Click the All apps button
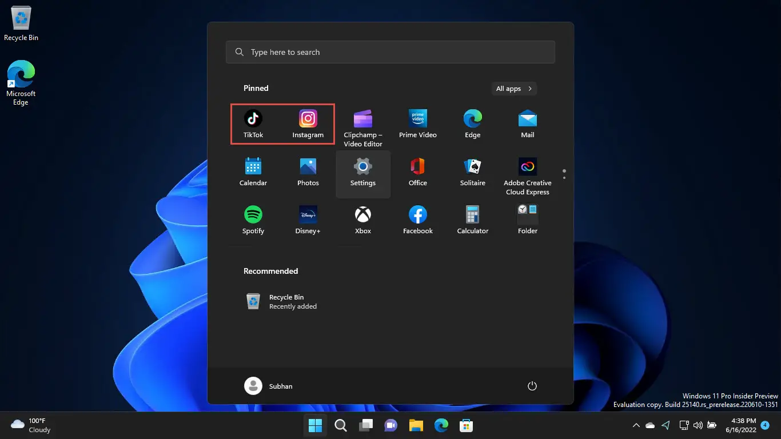 [514, 89]
